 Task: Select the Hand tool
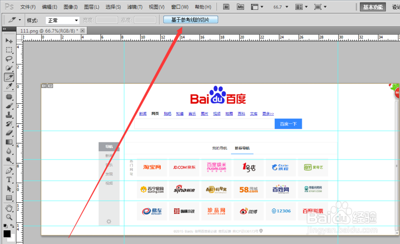click(9, 208)
